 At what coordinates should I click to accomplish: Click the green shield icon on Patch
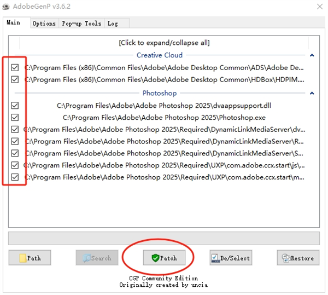pyautogui.click(x=155, y=258)
